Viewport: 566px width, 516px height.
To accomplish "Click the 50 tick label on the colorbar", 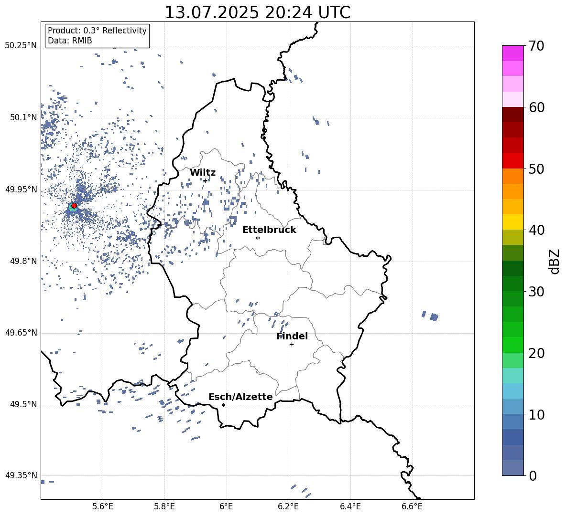I will tap(536, 169).
